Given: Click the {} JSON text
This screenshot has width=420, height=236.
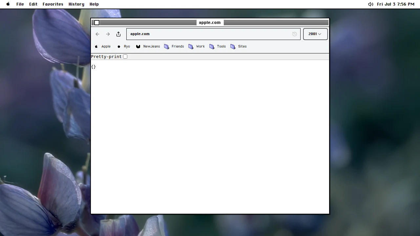Looking at the screenshot, I should tap(94, 67).
